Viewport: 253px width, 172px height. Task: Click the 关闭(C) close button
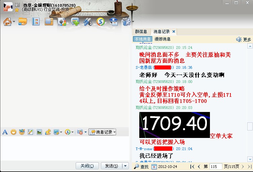click(x=87, y=166)
